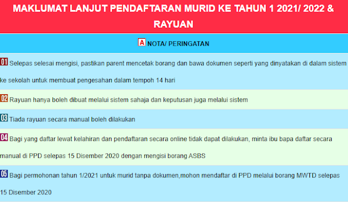Click the text 'Rayuan hanya boleh dibuat melalui sistem'
The height and width of the screenshot is (202, 348).
point(128,100)
